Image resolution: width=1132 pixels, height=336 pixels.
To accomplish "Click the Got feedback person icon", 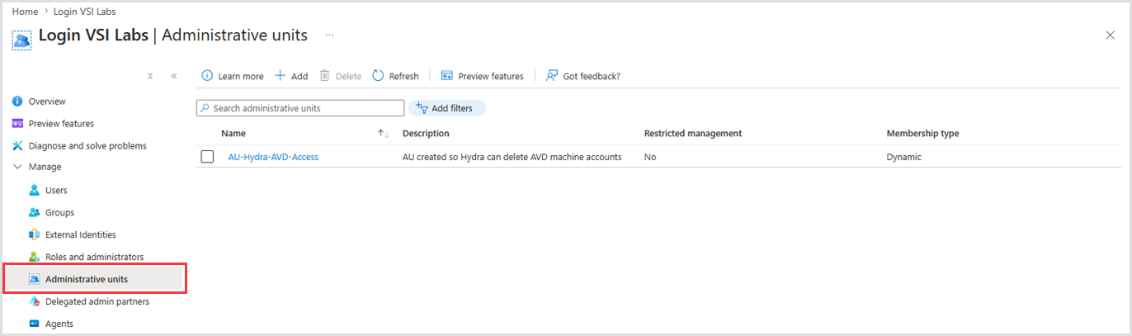I will 552,76.
